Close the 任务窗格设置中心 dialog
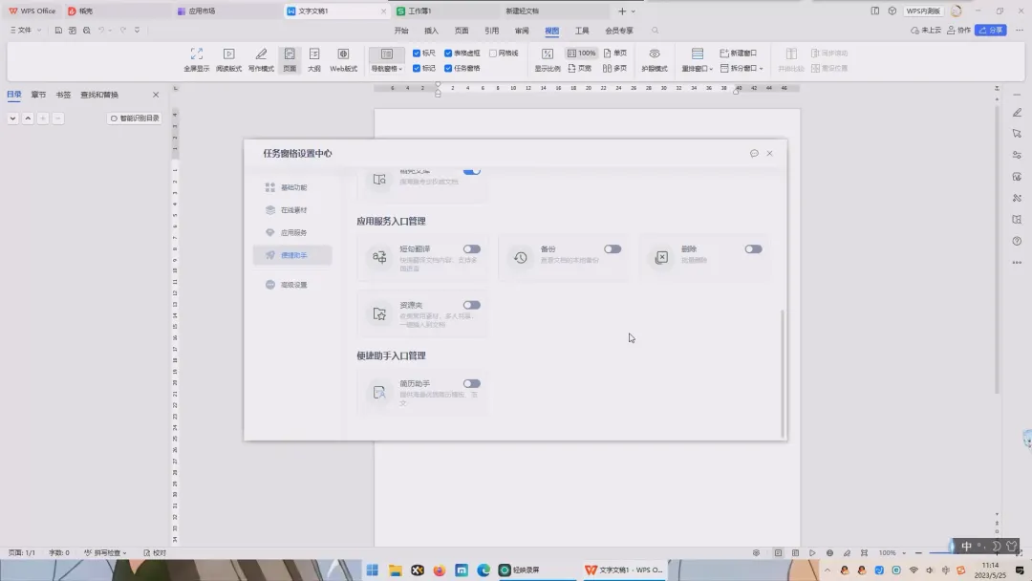This screenshot has width=1032, height=581. coord(769,153)
